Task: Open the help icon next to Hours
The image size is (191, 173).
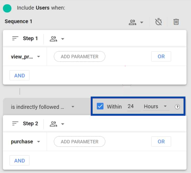Action: coord(177,107)
